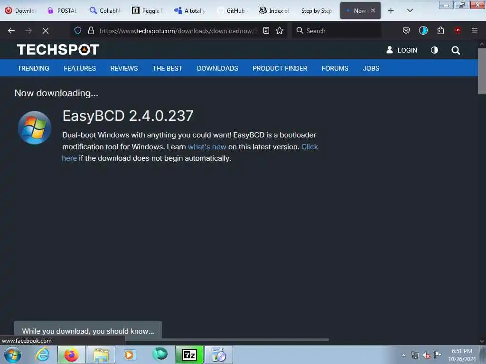Open the TRENDING menu item
This screenshot has width=486, height=364.
pos(33,68)
